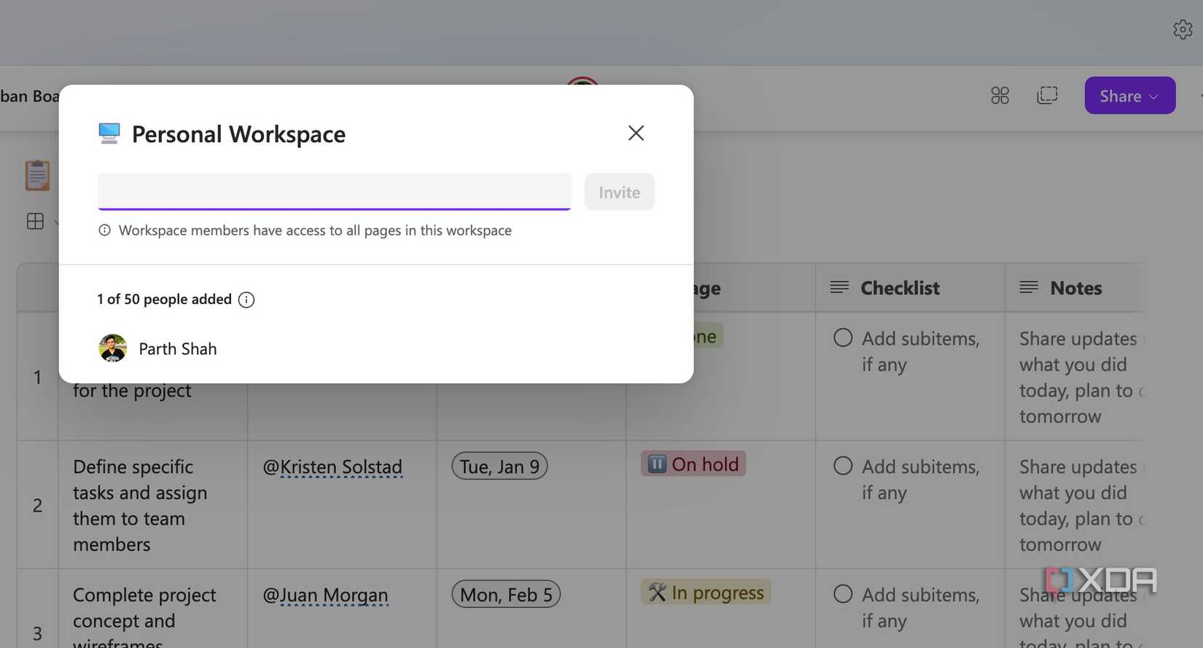Image resolution: width=1203 pixels, height=648 pixels.
Task: Click 'Add subitems, if any' in row 1
Action: pyautogui.click(x=920, y=351)
